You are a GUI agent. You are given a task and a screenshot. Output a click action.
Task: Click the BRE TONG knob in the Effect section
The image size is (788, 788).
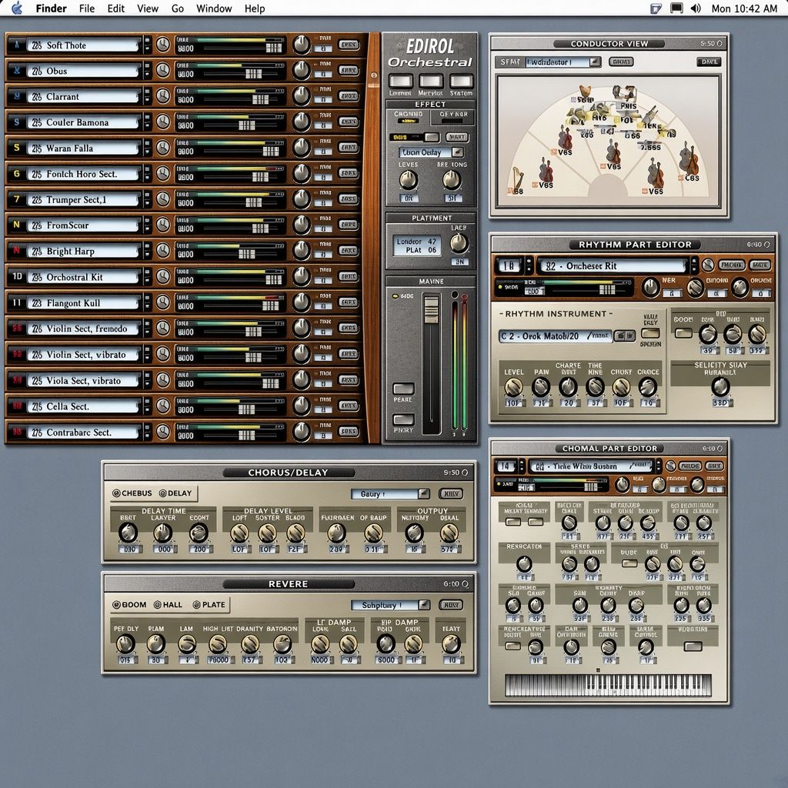pyautogui.click(x=451, y=180)
